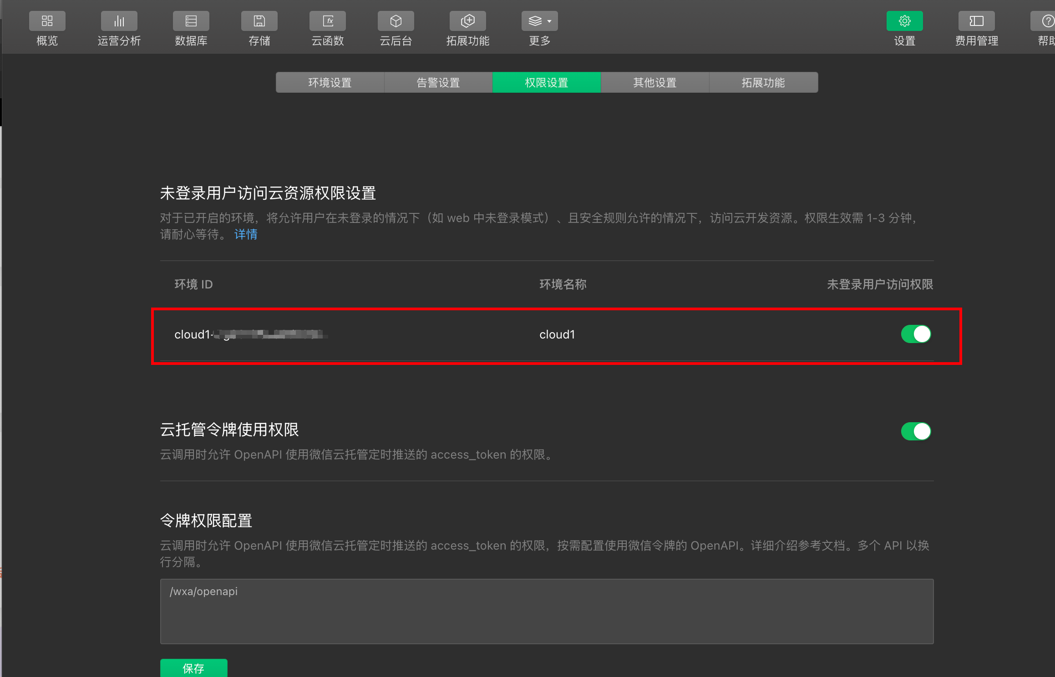Expand the 更多 dropdown menu
Image resolution: width=1055 pixels, height=677 pixels.
pyautogui.click(x=539, y=21)
